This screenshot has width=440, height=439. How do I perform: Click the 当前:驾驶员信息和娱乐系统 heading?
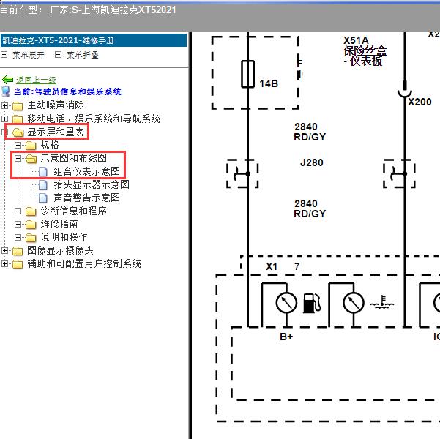click(67, 91)
